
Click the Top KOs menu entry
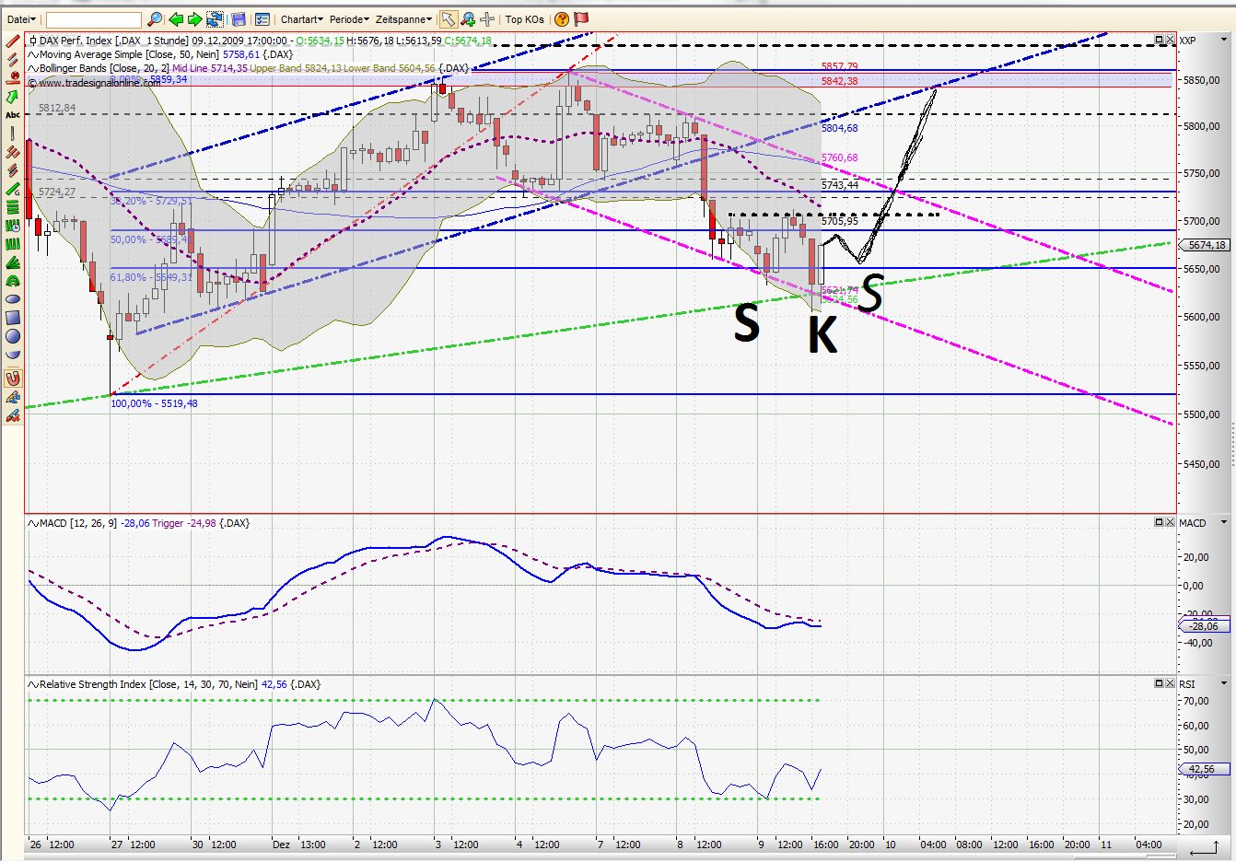(x=525, y=18)
